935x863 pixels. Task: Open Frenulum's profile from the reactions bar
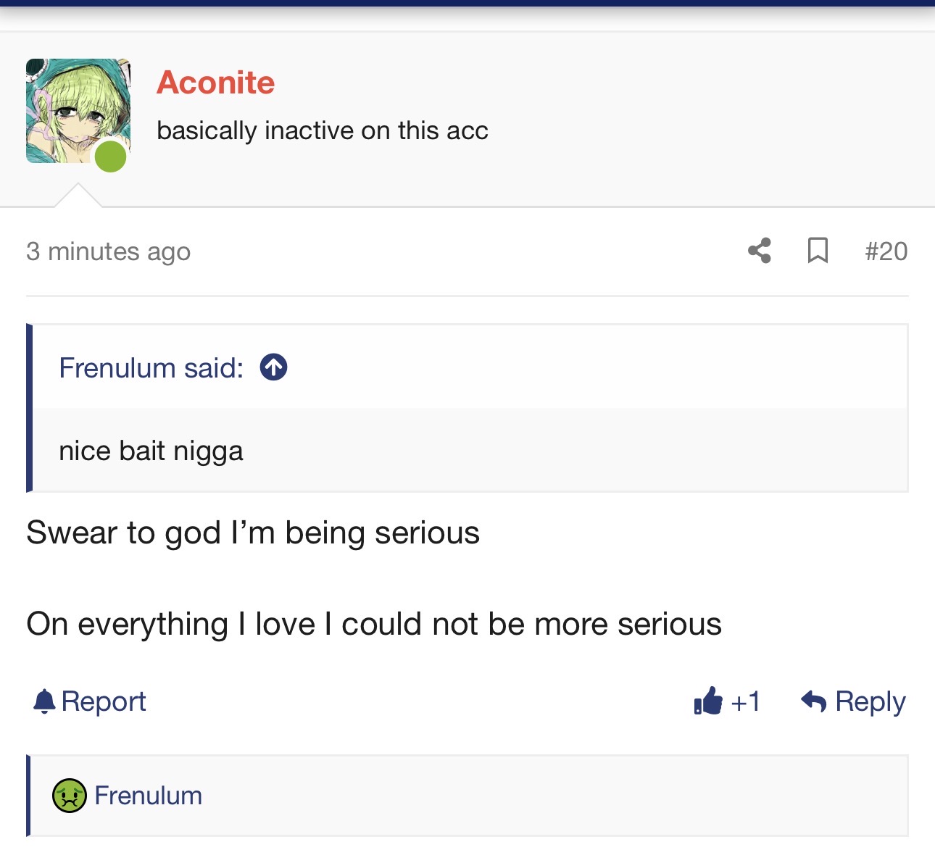click(149, 796)
